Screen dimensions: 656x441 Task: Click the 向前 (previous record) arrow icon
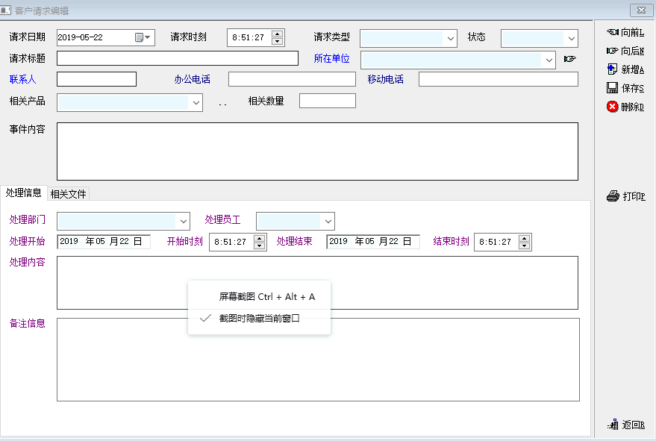point(613,32)
